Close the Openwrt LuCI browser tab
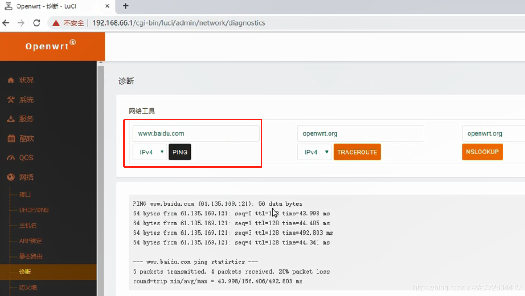Image resolution: width=525 pixels, height=296 pixels. click(x=107, y=6)
